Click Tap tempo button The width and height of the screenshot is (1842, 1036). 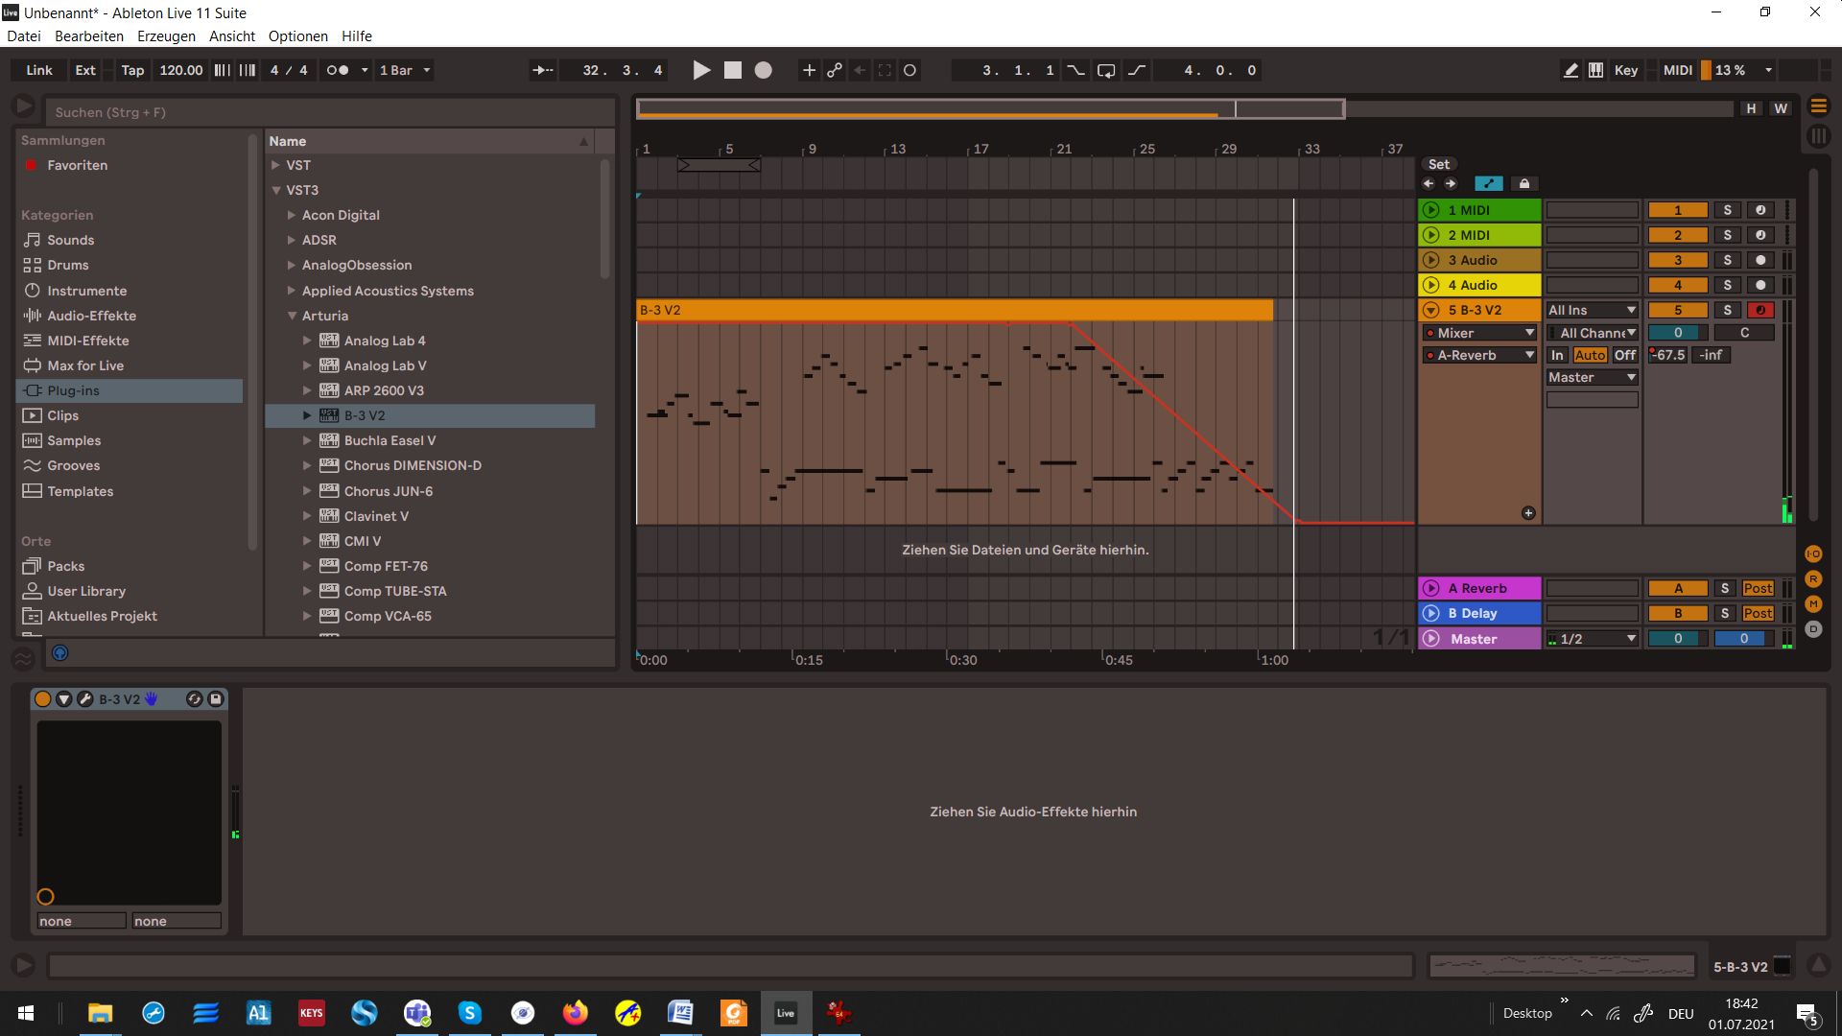(132, 70)
